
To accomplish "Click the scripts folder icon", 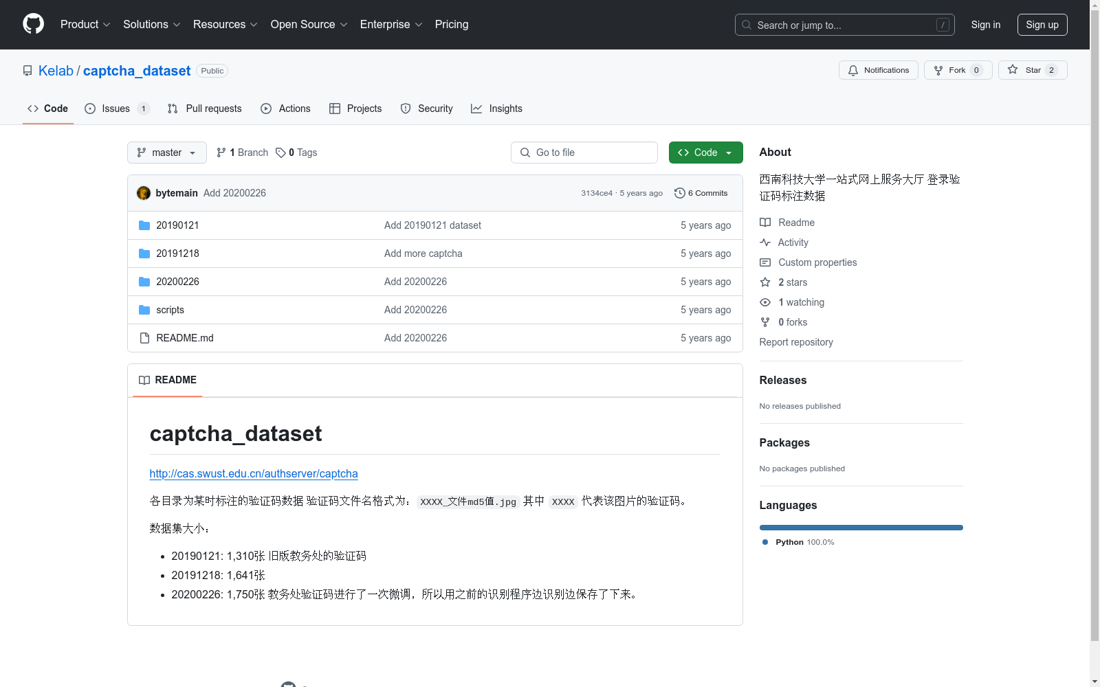I will point(144,310).
